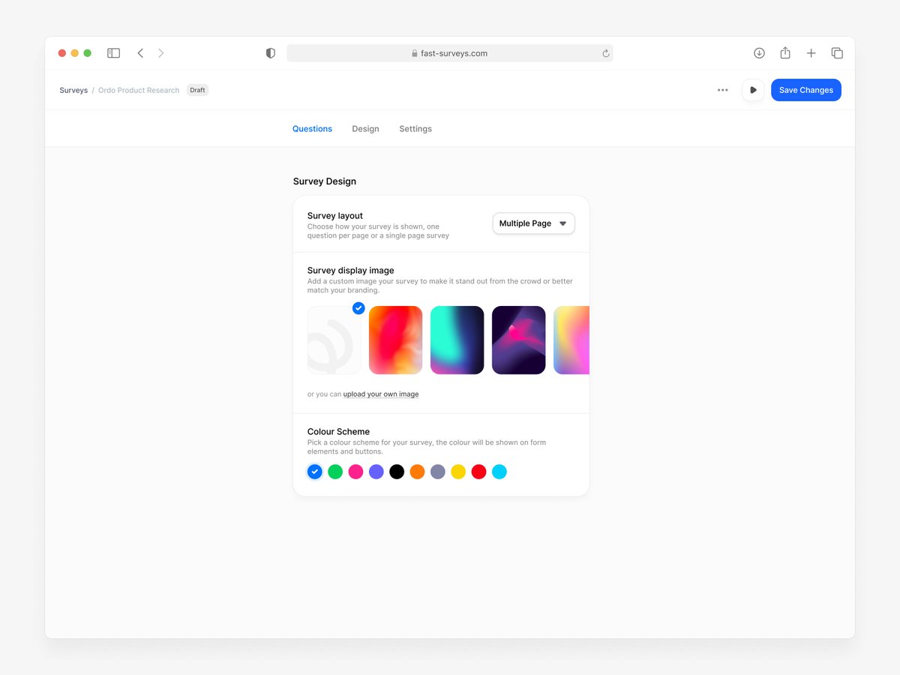Click the fast-surveys.com address bar
The image size is (900, 675).
450,53
